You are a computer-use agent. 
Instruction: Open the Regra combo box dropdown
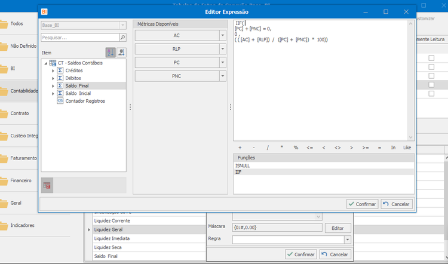348,240
